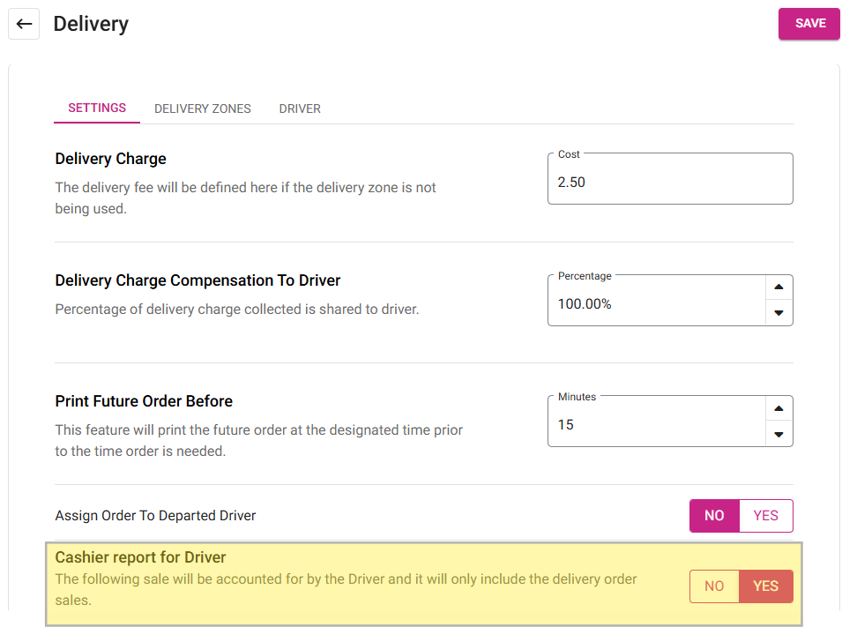Click the back arrow icon

24,24
